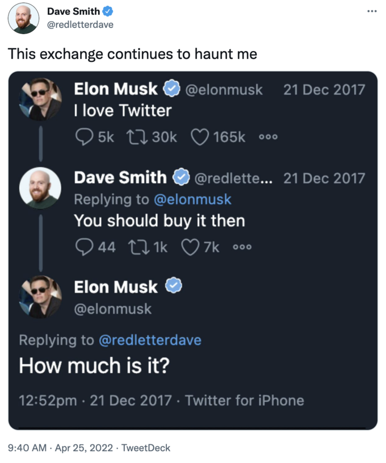386x463 pixels.
Task: Click the blue @redletterdave mention in "Replying to"
Action: (150, 340)
